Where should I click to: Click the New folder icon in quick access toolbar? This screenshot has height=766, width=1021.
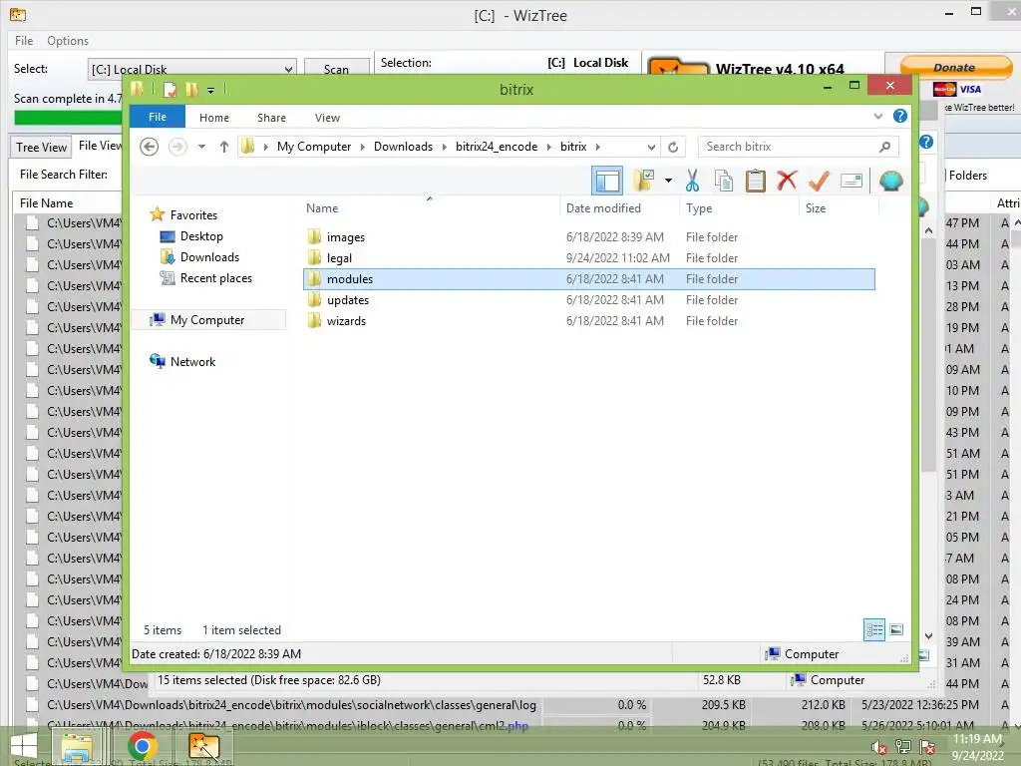click(x=191, y=89)
